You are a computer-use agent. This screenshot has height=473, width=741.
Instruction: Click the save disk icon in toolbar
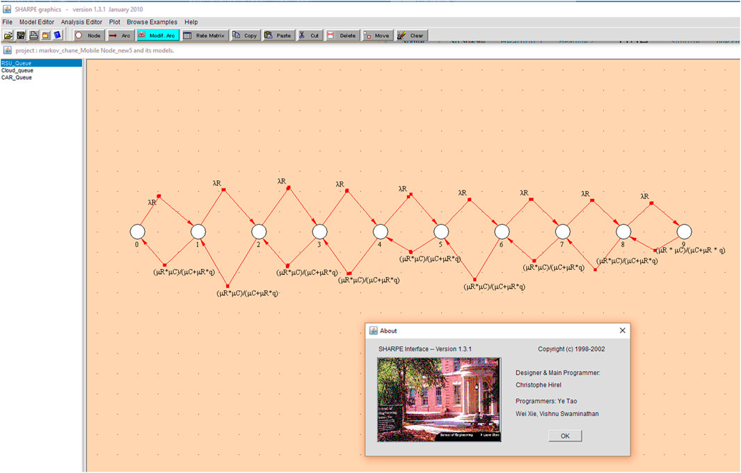(20, 35)
